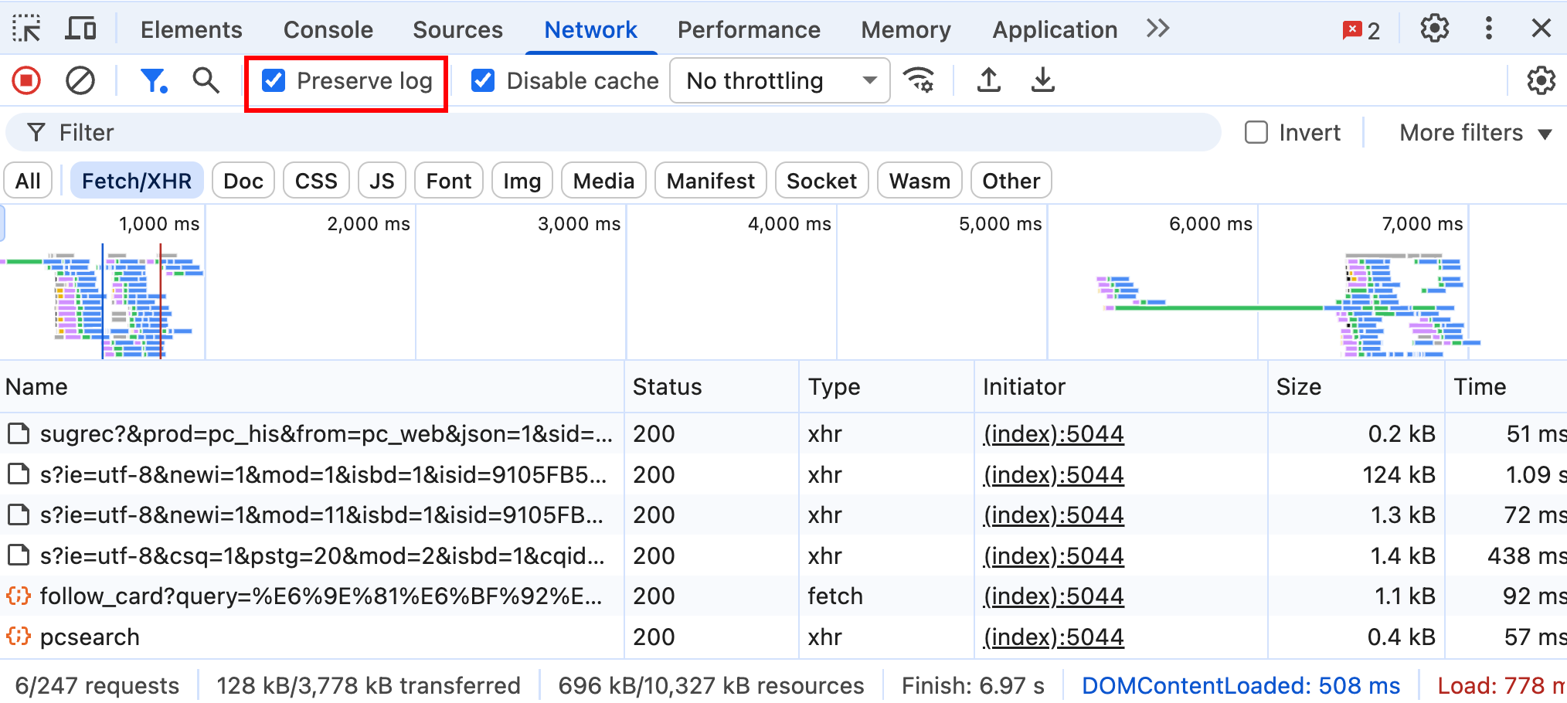Clear the network log
1567x703 pixels.
(80, 80)
